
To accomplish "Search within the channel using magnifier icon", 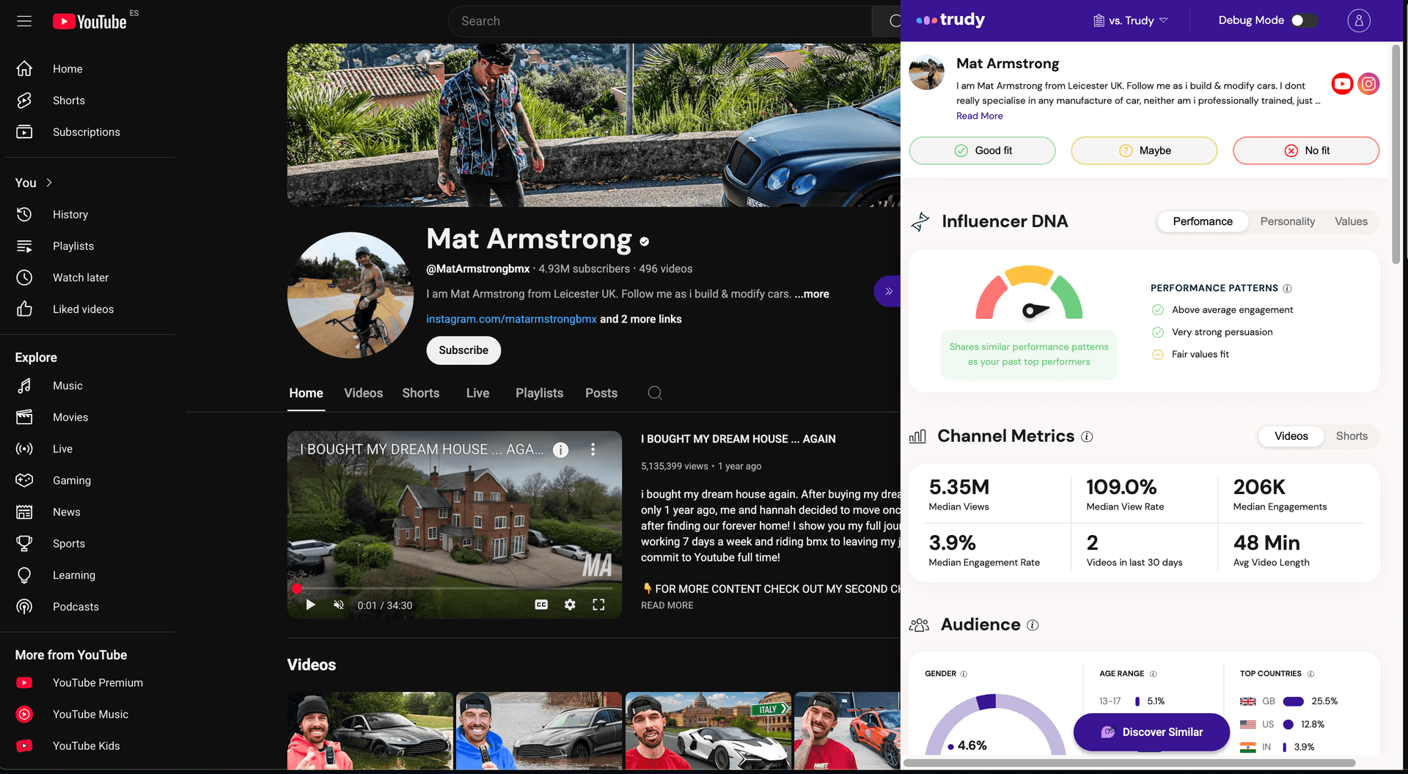I will pyautogui.click(x=655, y=393).
